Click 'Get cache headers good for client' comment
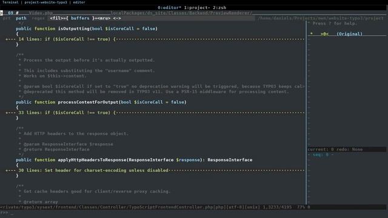The height and width of the screenshot is (218, 388). tap(97, 191)
